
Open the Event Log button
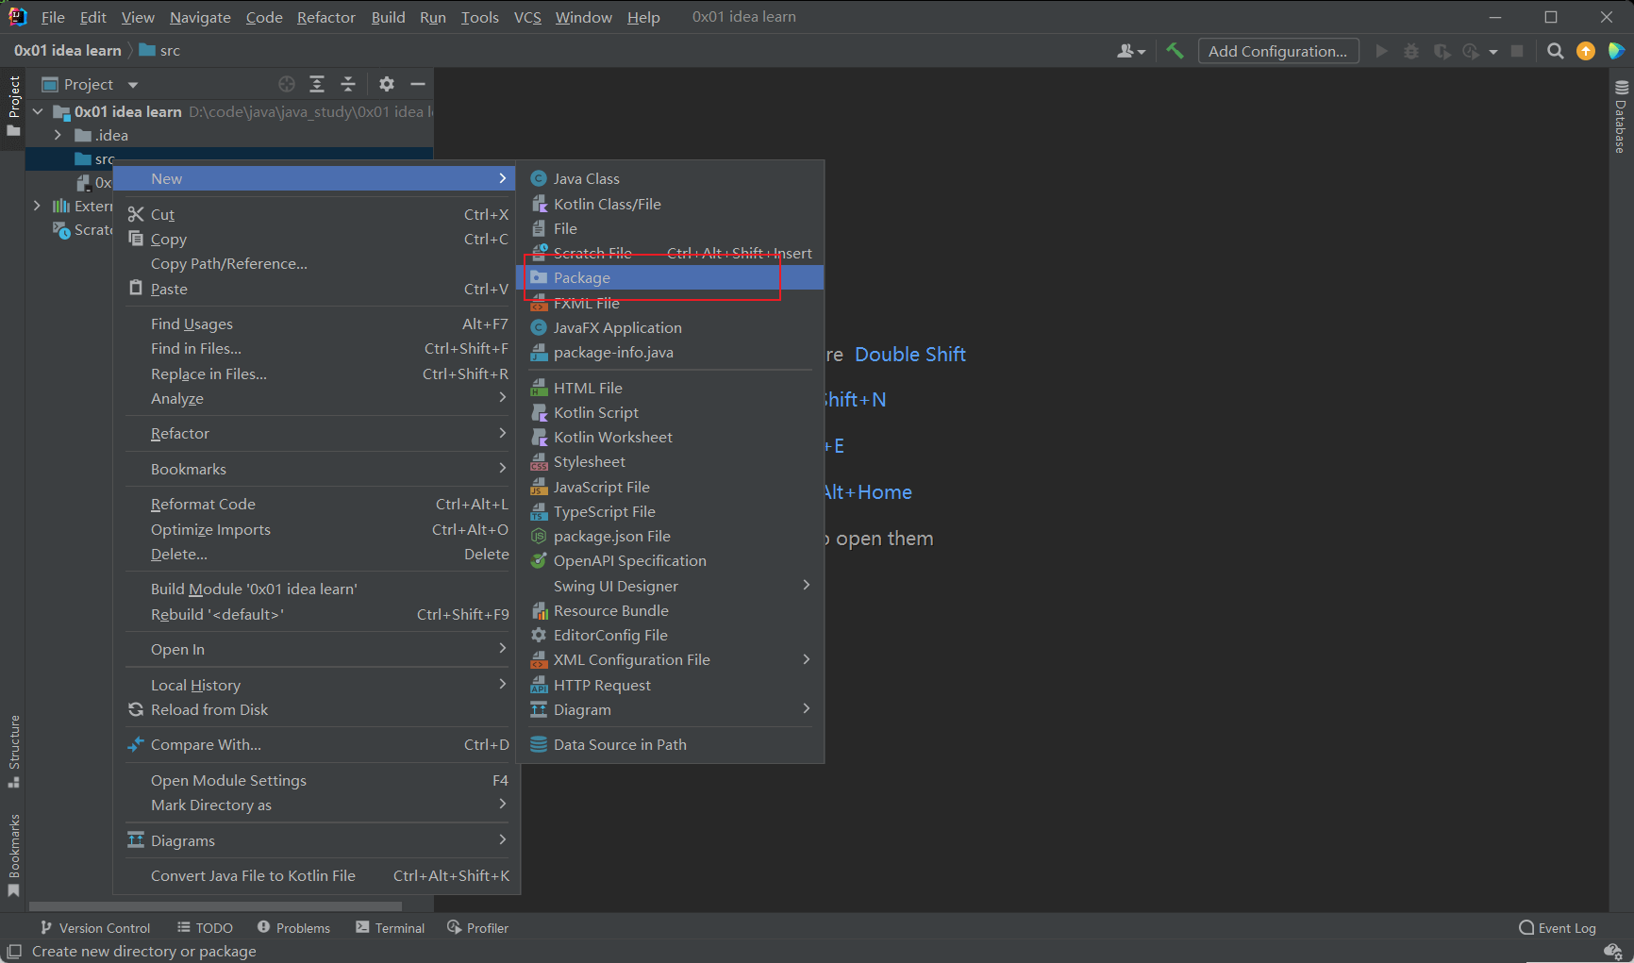point(1558,928)
